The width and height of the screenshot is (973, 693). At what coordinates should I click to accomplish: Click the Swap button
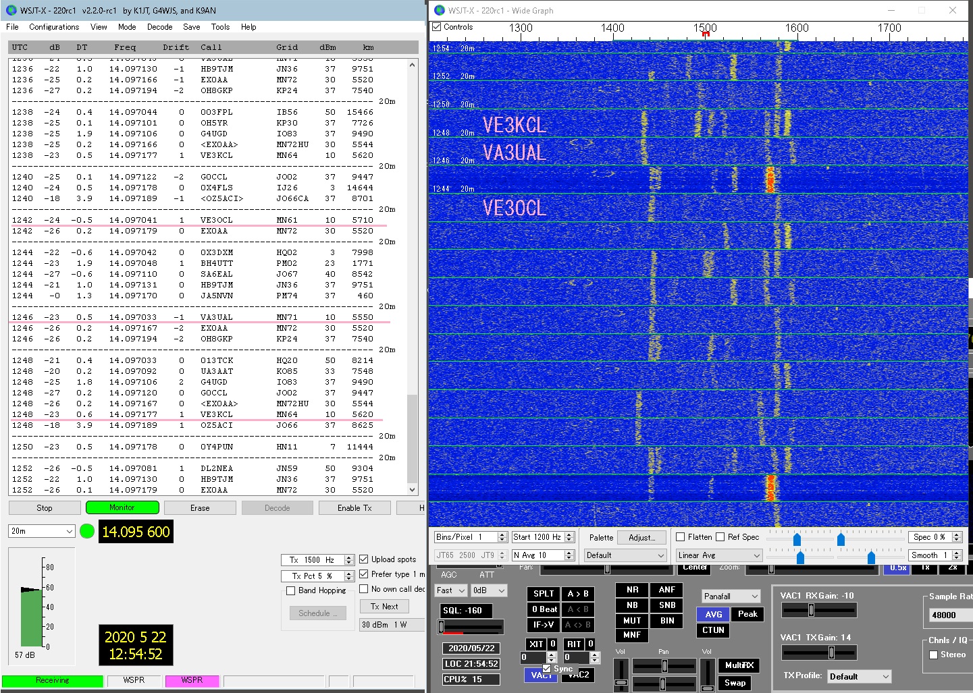735,683
